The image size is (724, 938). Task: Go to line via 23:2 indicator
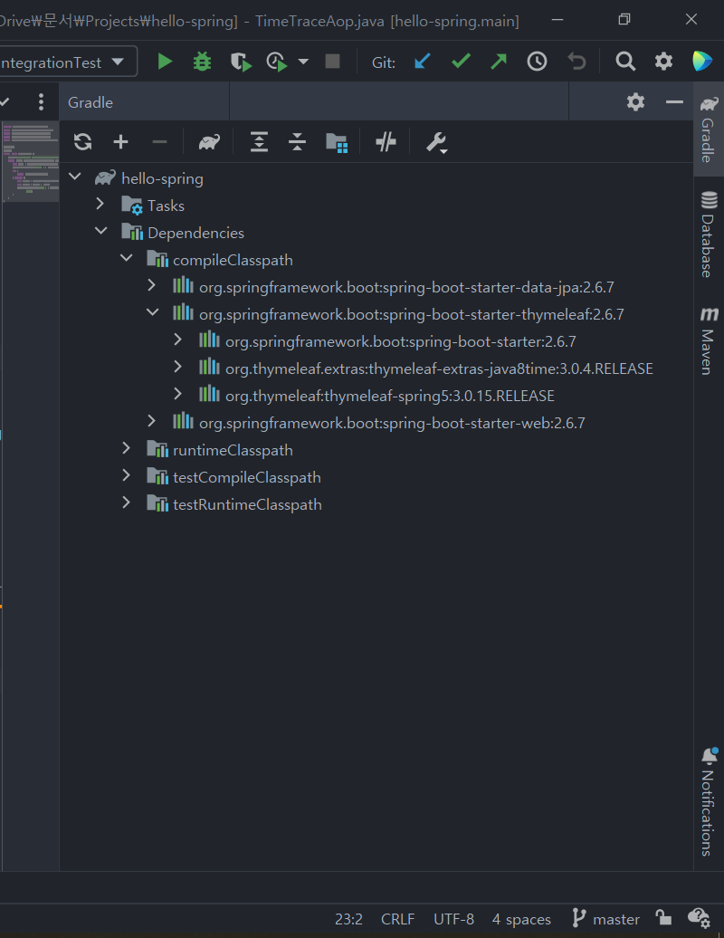348,919
